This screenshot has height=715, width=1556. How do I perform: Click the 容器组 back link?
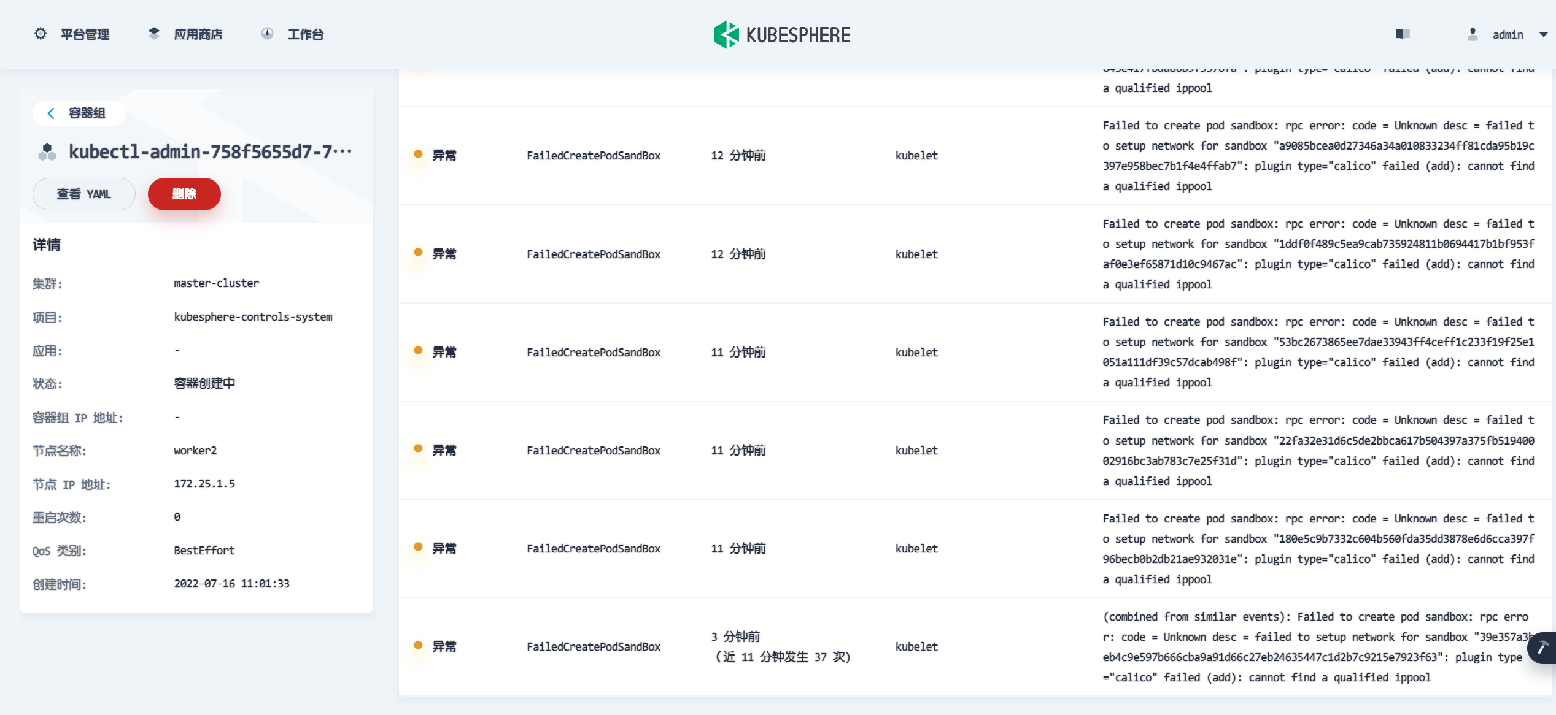87,113
